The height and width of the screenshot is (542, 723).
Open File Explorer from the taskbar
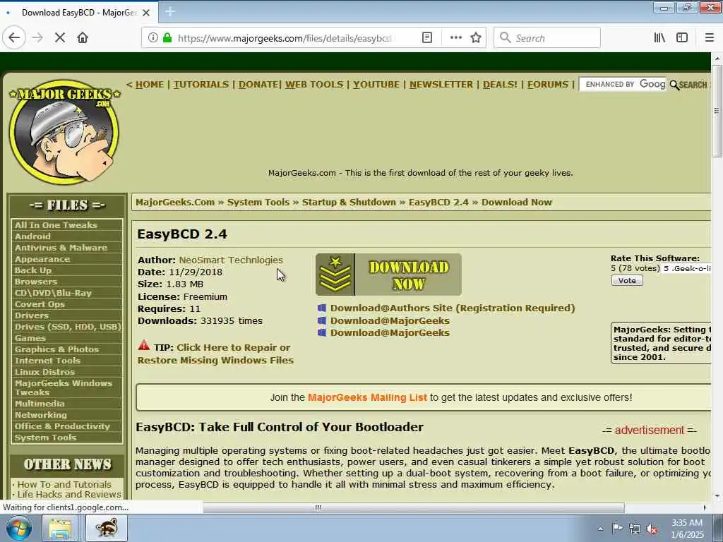(x=61, y=528)
